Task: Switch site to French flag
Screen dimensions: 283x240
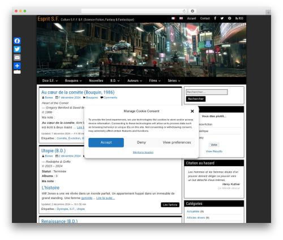Action: coord(173,18)
